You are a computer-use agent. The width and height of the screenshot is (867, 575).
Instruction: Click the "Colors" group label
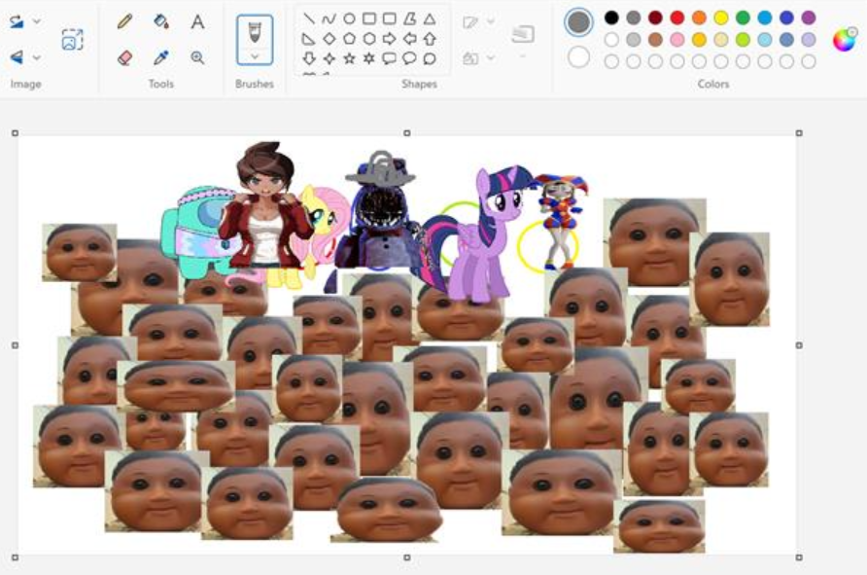[x=712, y=84]
